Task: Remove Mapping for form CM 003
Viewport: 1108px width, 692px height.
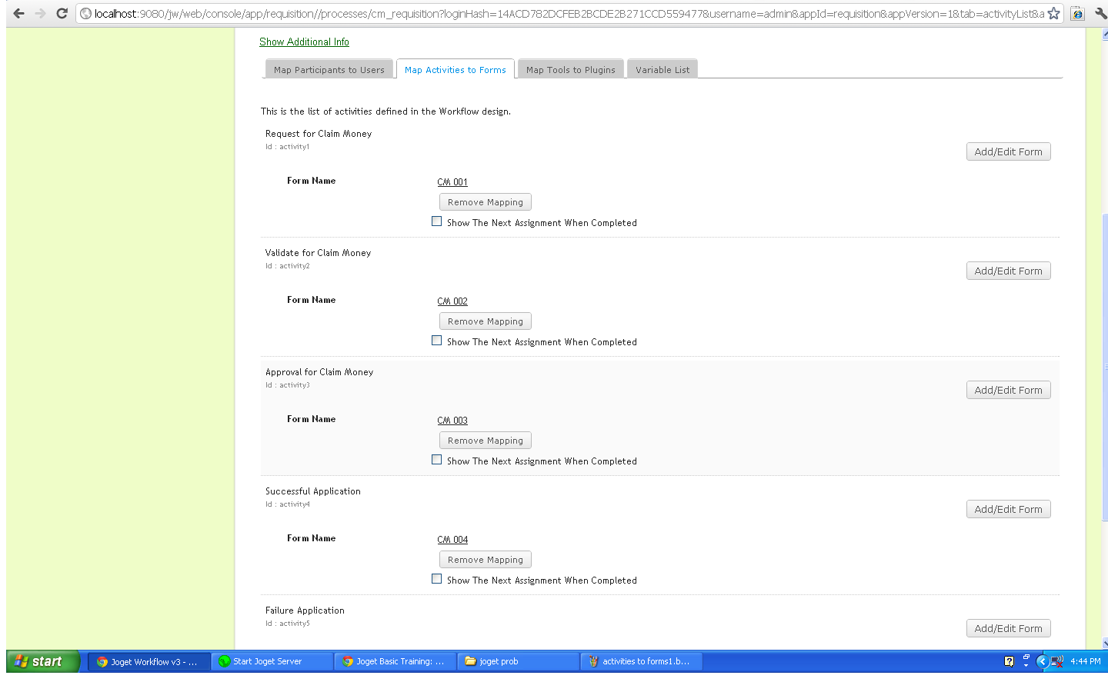Action: coord(486,441)
